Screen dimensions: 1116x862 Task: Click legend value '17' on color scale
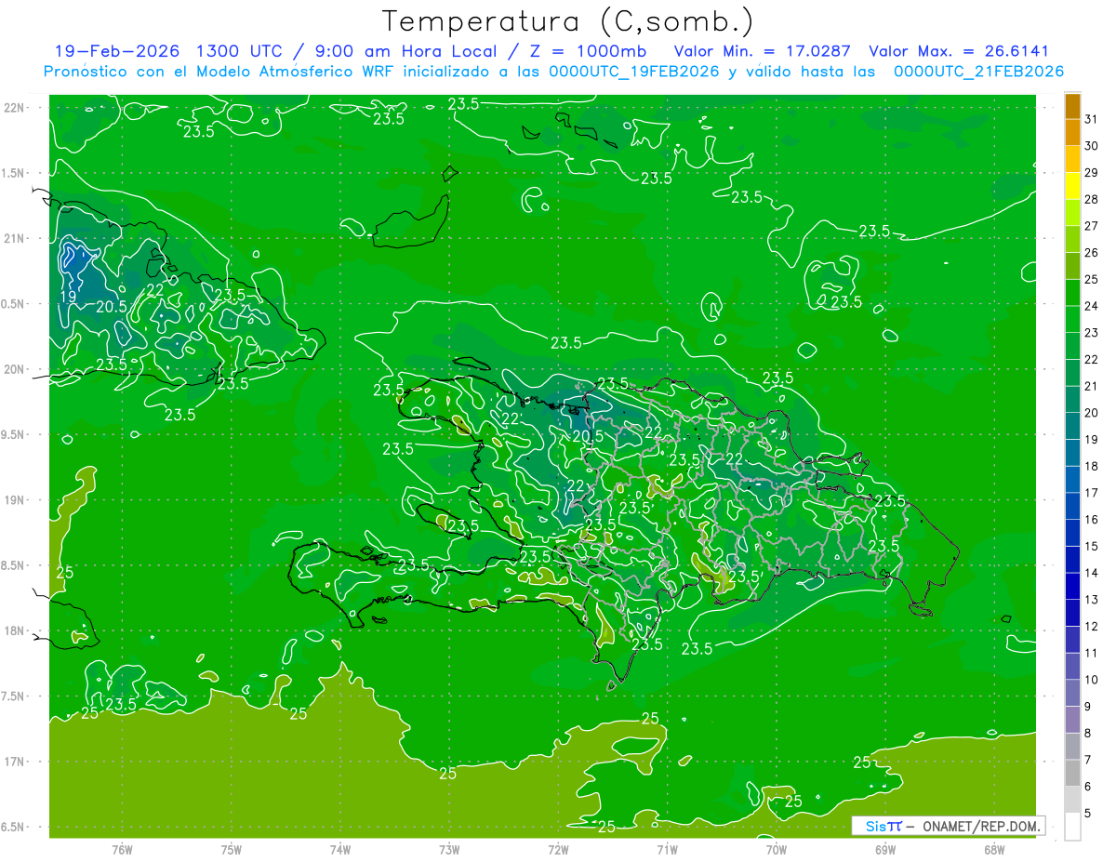(1092, 493)
